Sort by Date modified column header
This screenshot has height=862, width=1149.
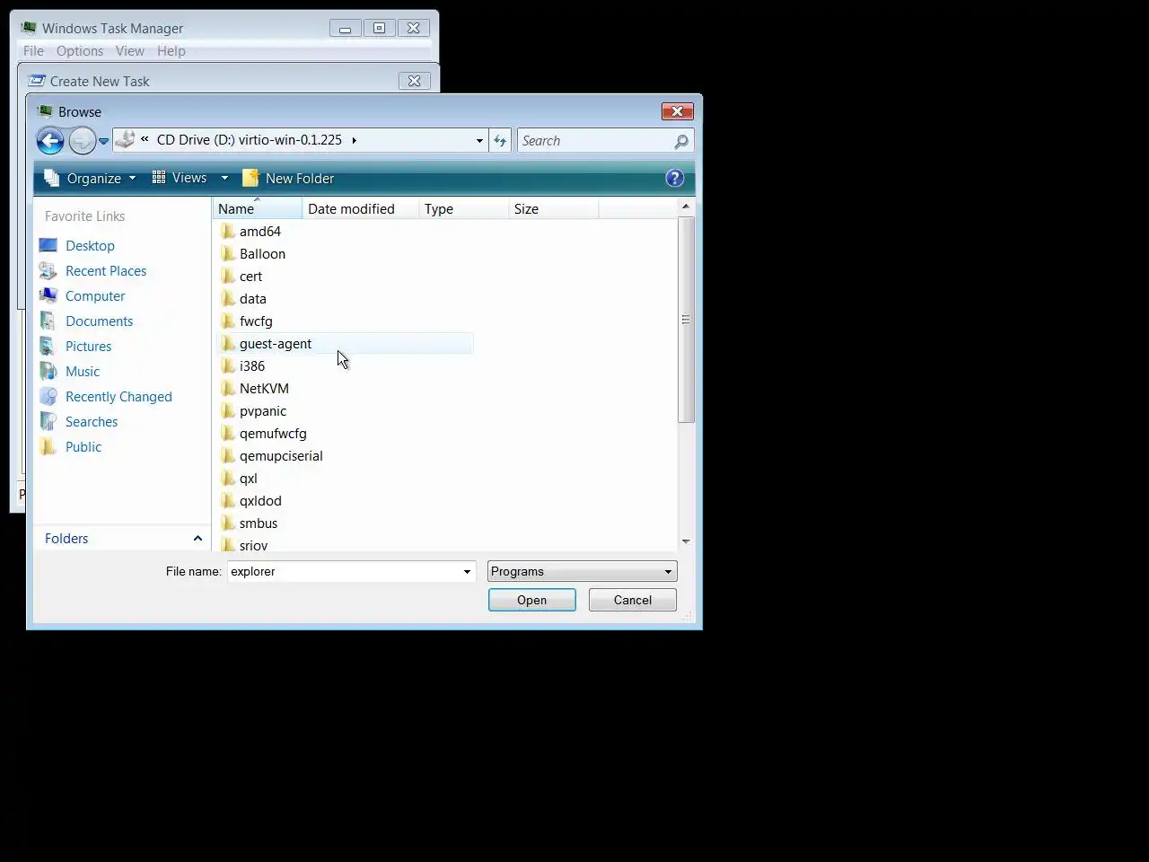[x=360, y=208]
